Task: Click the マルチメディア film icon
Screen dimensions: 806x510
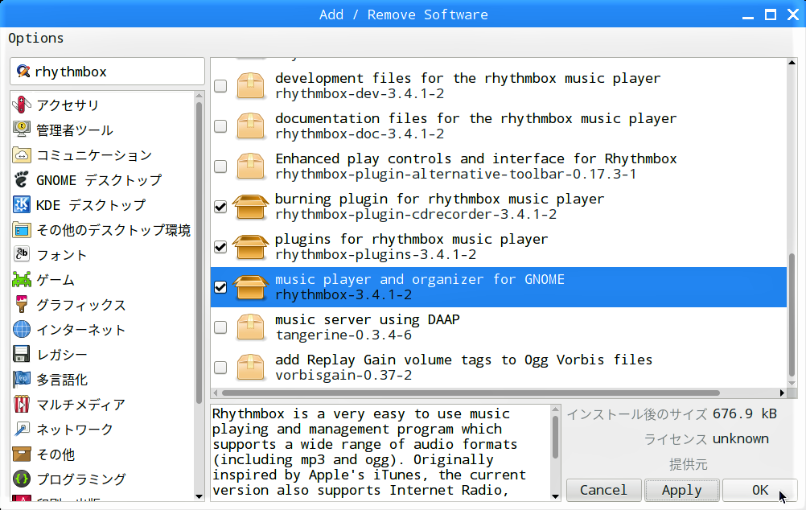Action: pyautogui.click(x=22, y=404)
